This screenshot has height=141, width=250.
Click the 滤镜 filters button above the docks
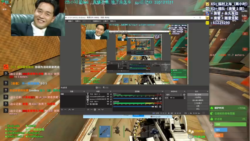[106, 88]
